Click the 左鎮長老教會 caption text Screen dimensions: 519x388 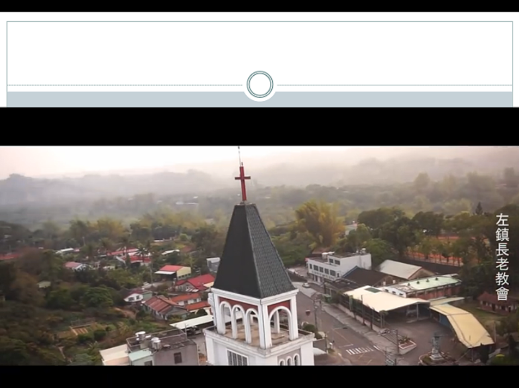click(x=502, y=257)
